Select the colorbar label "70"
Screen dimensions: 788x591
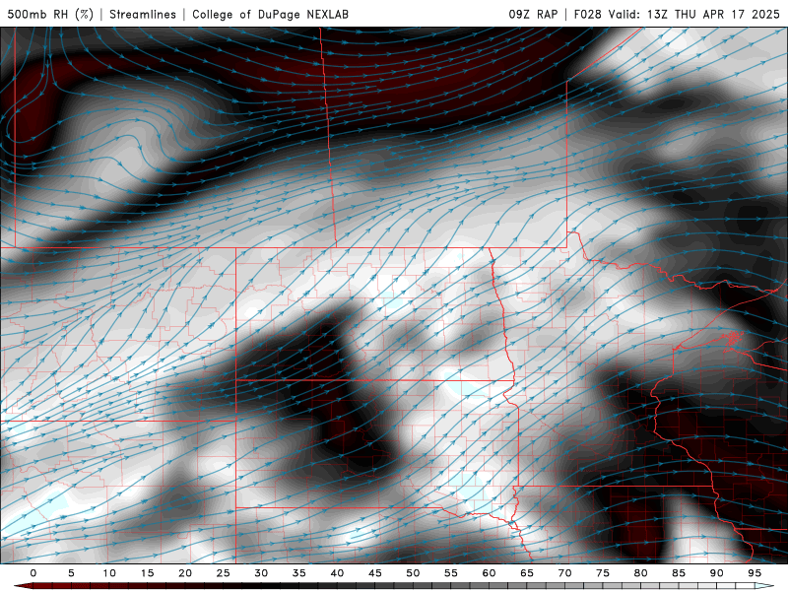coord(564,573)
